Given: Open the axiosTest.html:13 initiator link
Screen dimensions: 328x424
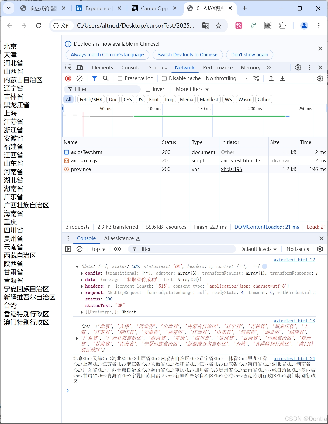Looking at the screenshot, I should click(x=241, y=160).
